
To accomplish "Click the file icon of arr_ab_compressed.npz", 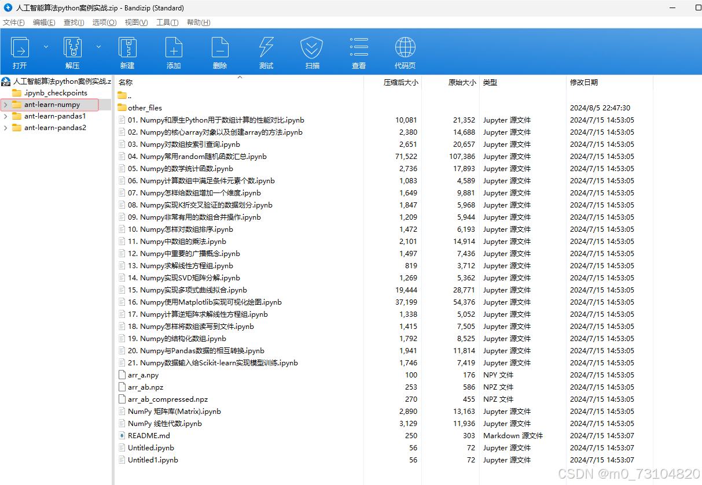I will click(x=122, y=399).
